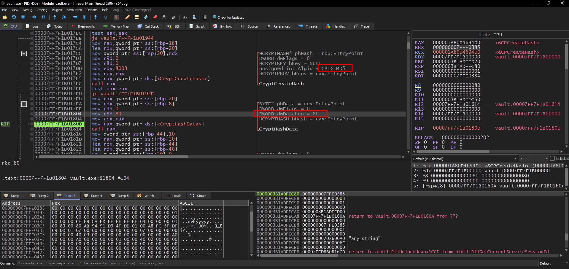Collapse the function block at 00007FF7F1B017FA

[24, 104]
